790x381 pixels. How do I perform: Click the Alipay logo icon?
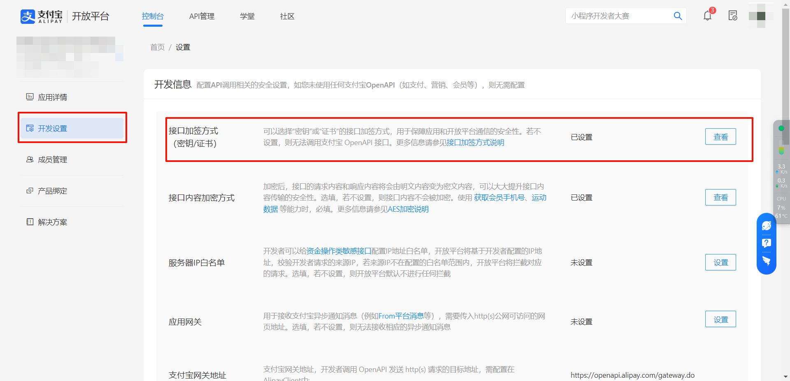27,16
